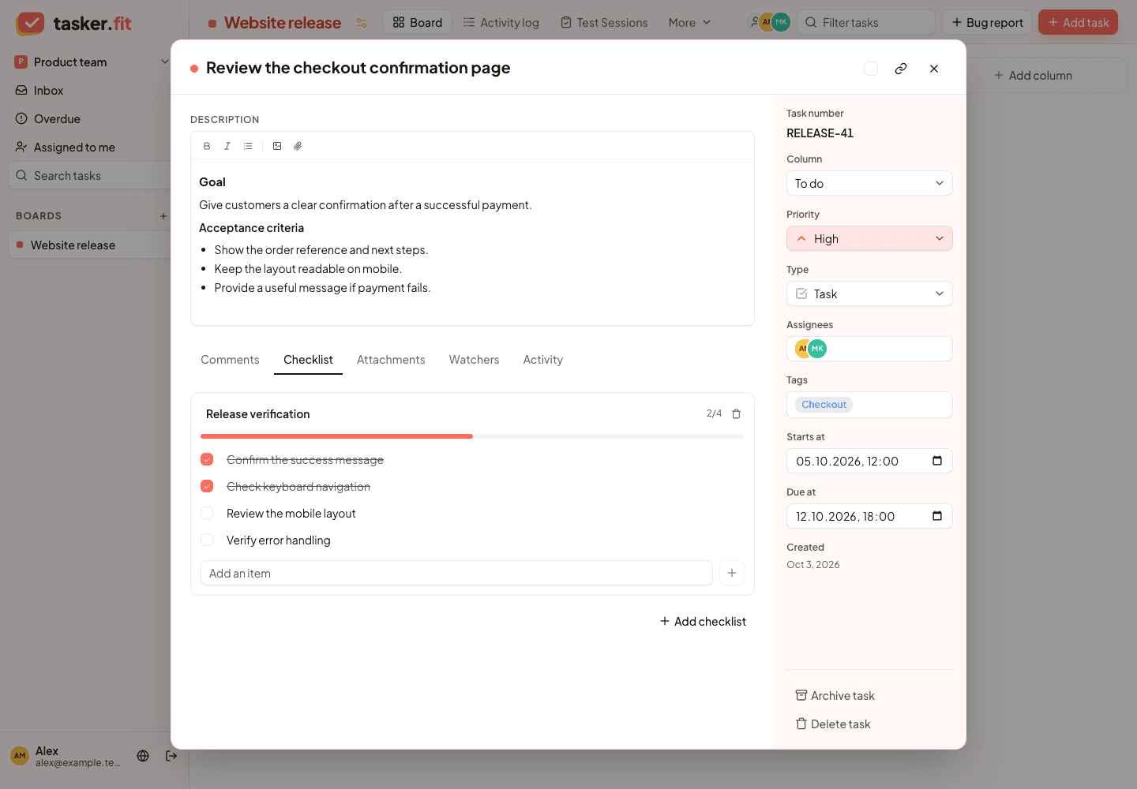Apply bold formatting in description toolbar
This screenshot has width=1137, height=789.
tap(207, 146)
